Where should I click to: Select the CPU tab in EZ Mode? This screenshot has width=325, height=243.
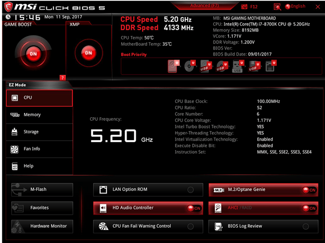pyautogui.click(x=39, y=98)
